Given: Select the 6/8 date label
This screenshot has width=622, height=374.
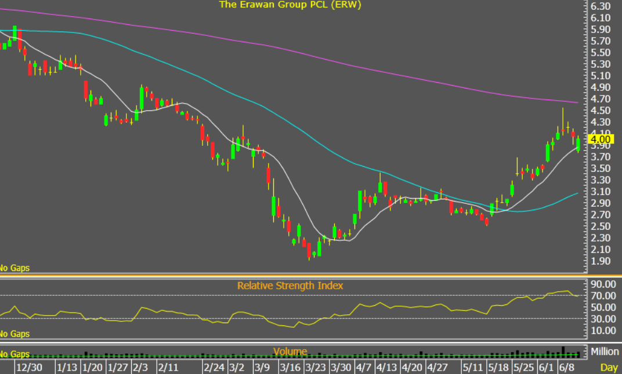Looking at the screenshot, I should click(x=566, y=367).
